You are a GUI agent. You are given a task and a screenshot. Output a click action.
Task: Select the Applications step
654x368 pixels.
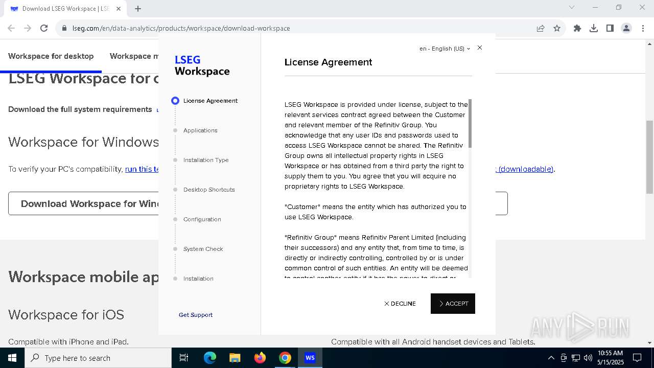(x=196, y=130)
